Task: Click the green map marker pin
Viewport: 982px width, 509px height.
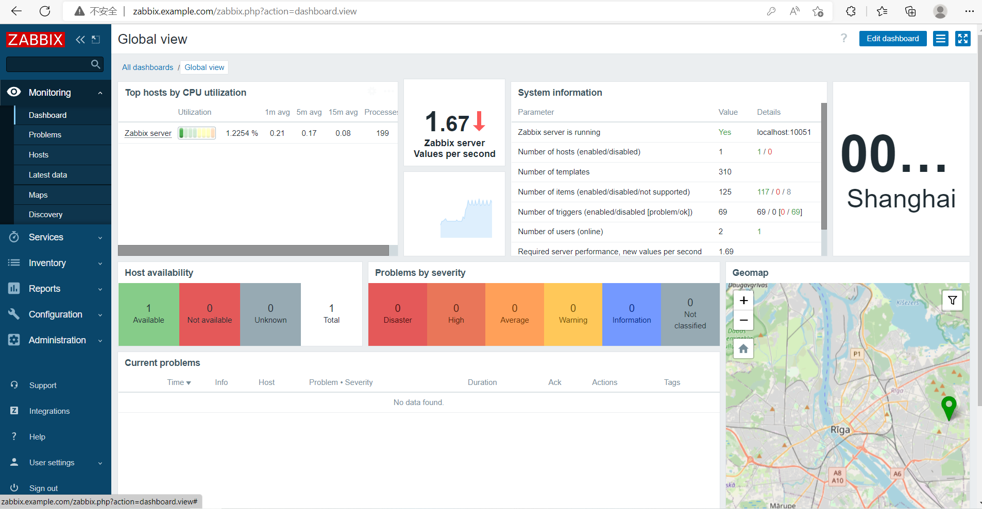Action: 949,408
